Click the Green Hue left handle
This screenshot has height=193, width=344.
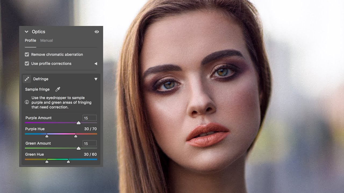click(47, 161)
